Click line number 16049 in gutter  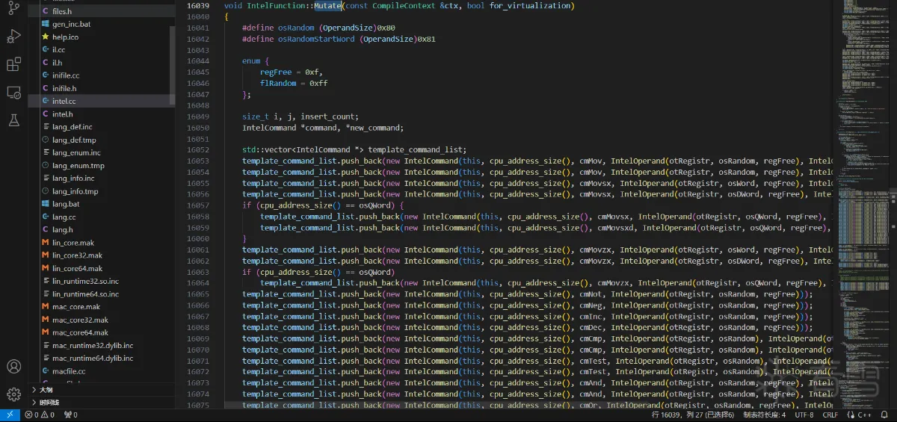[197, 117]
